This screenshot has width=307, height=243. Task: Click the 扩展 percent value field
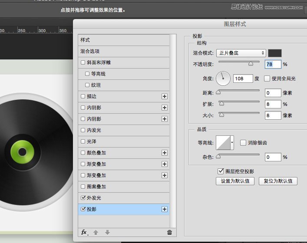(x=273, y=104)
